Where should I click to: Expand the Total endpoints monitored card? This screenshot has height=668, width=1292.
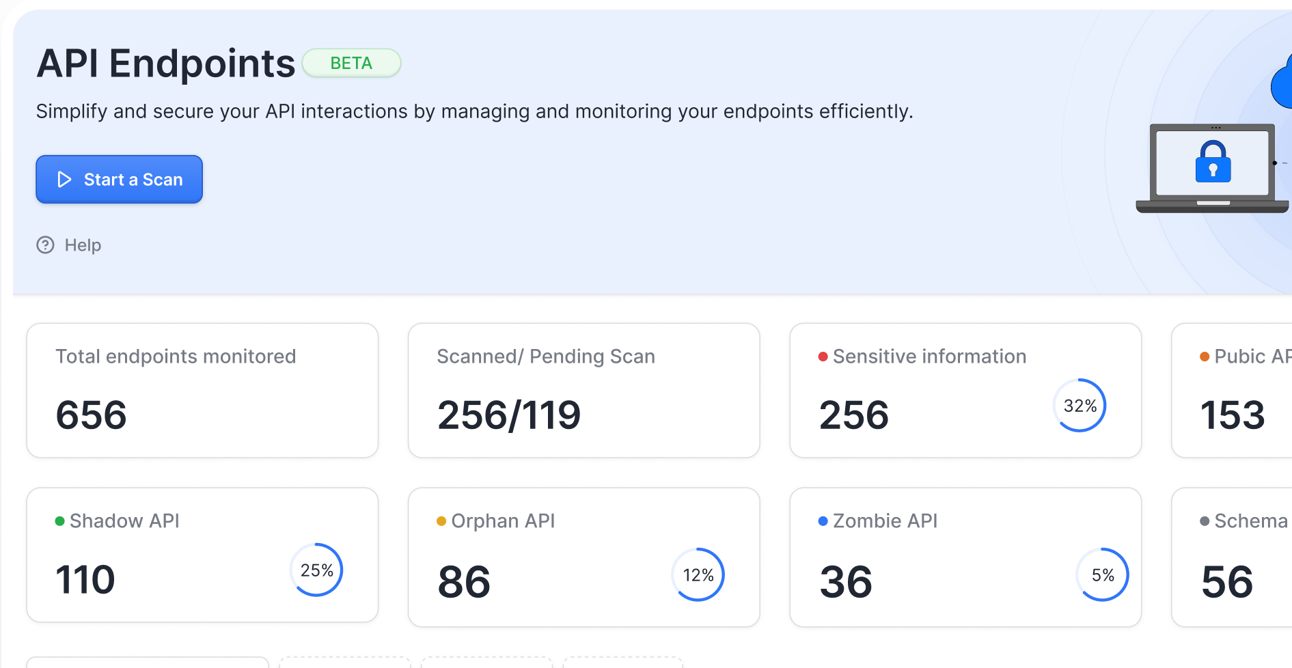[202, 390]
